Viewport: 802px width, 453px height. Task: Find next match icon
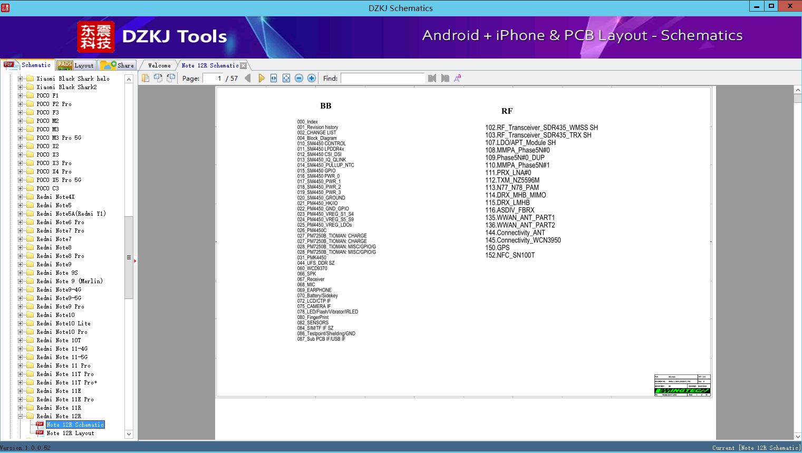tap(445, 78)
